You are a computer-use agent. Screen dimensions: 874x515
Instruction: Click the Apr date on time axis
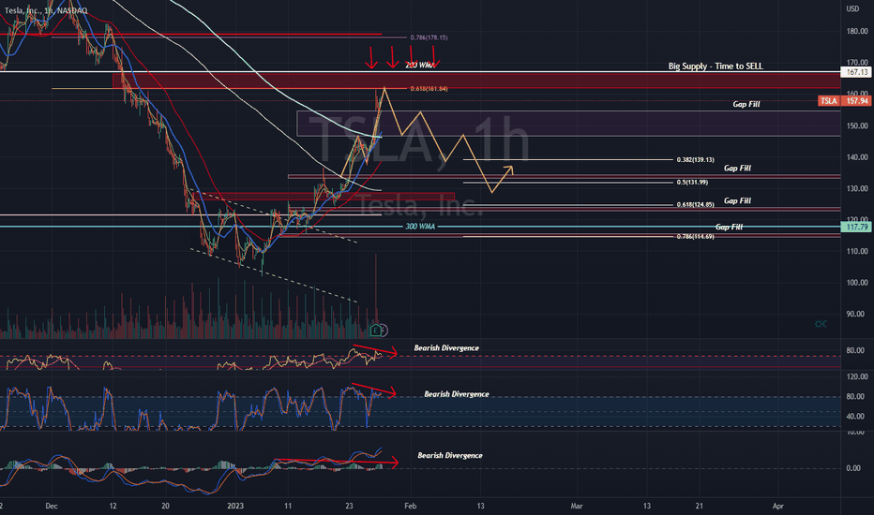778,506
